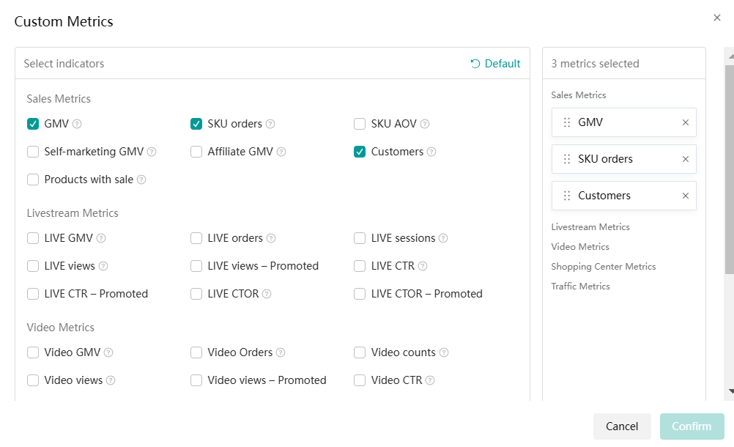Viewport: 734px width, 447px height.
Task: Open Traffic Metrics in right panel
Action: [x=579, y=287]
